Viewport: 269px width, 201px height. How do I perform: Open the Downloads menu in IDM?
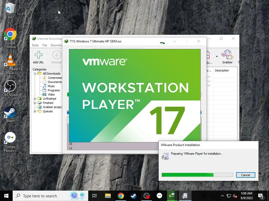click(x=56, y=45)
